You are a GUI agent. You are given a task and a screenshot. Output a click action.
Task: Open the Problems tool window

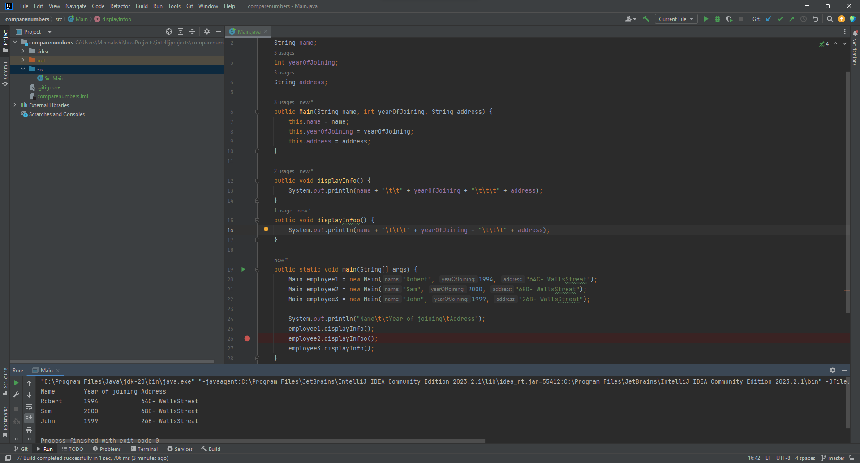click(x=107, y=449)
